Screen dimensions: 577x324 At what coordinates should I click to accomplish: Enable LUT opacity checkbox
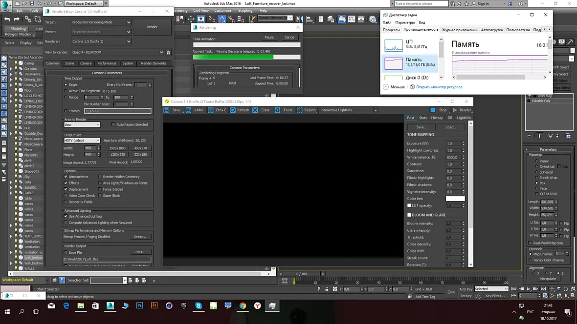pyautogui.click(x=409, y=205)
